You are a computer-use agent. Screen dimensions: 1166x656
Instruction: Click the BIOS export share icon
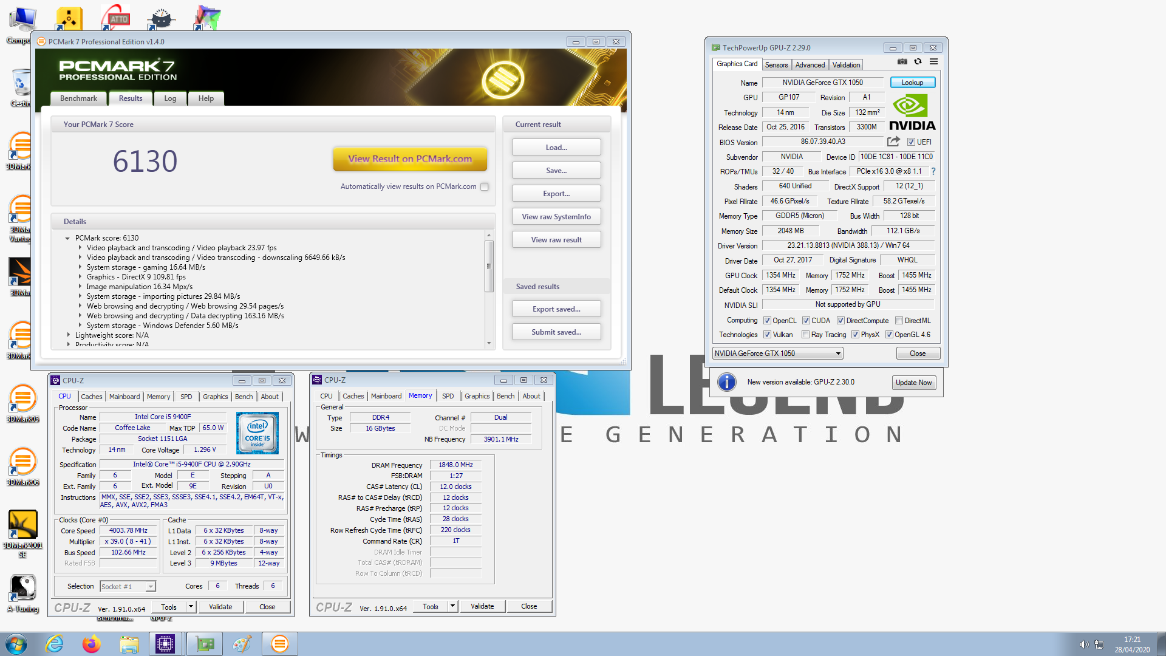(893, 142)
